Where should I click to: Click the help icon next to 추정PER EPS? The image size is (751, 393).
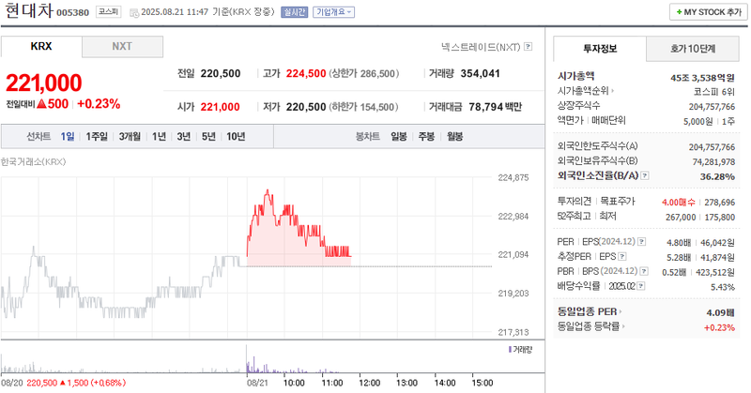point(622,257)
